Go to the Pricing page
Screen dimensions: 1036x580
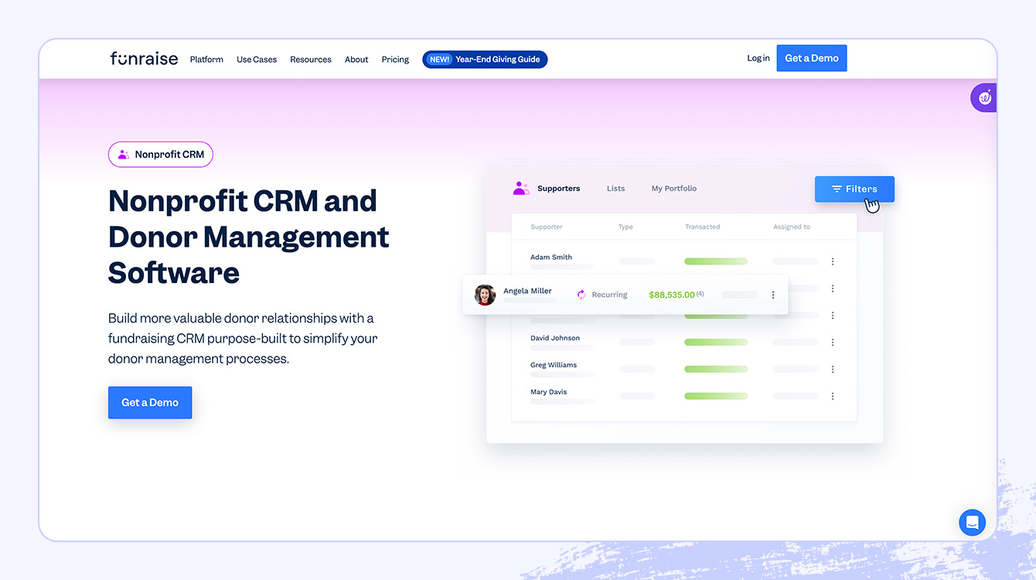(395, 60)
